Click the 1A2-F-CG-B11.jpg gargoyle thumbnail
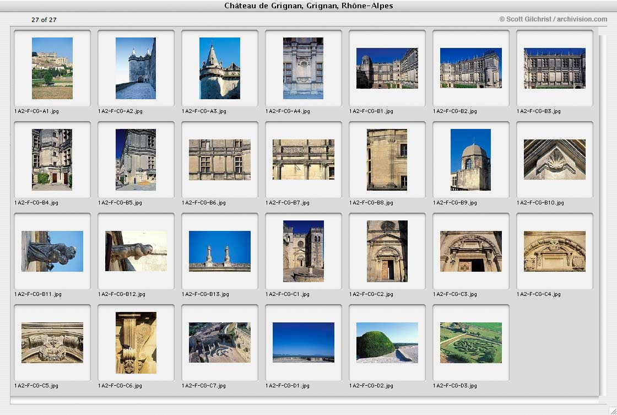The height and width of the screenshot is (415, 617). 52,251
